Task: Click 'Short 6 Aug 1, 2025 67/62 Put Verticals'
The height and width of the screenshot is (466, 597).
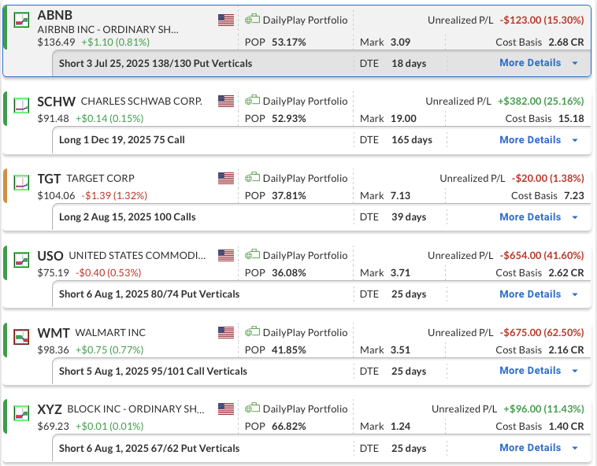Action: coord(150,449)
